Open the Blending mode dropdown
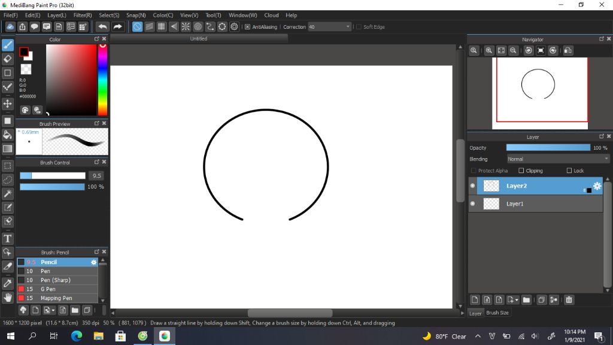 point(558,159)
